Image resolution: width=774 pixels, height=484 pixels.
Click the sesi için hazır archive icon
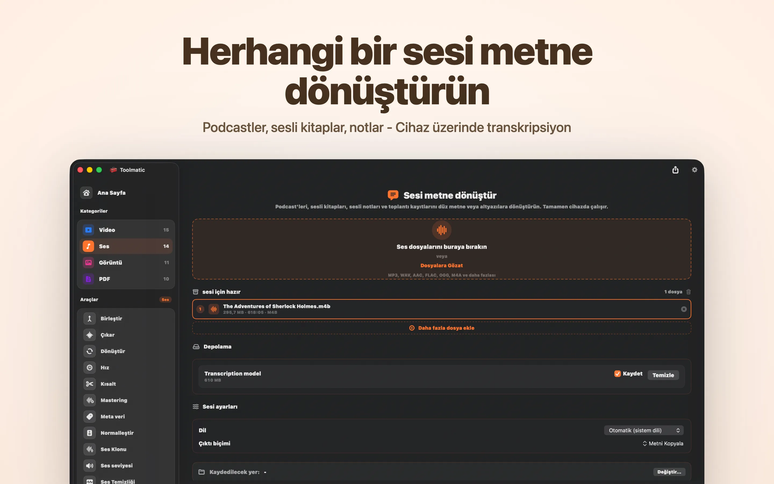(x=195, y=292)
